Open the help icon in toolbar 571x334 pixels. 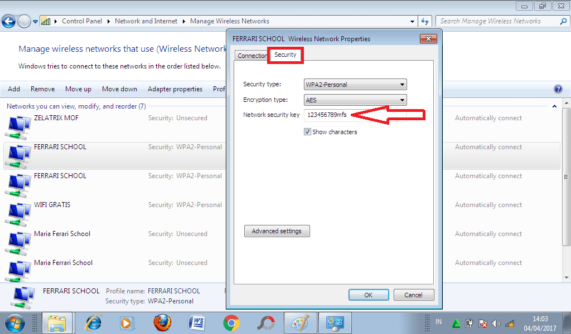(558, 89)
